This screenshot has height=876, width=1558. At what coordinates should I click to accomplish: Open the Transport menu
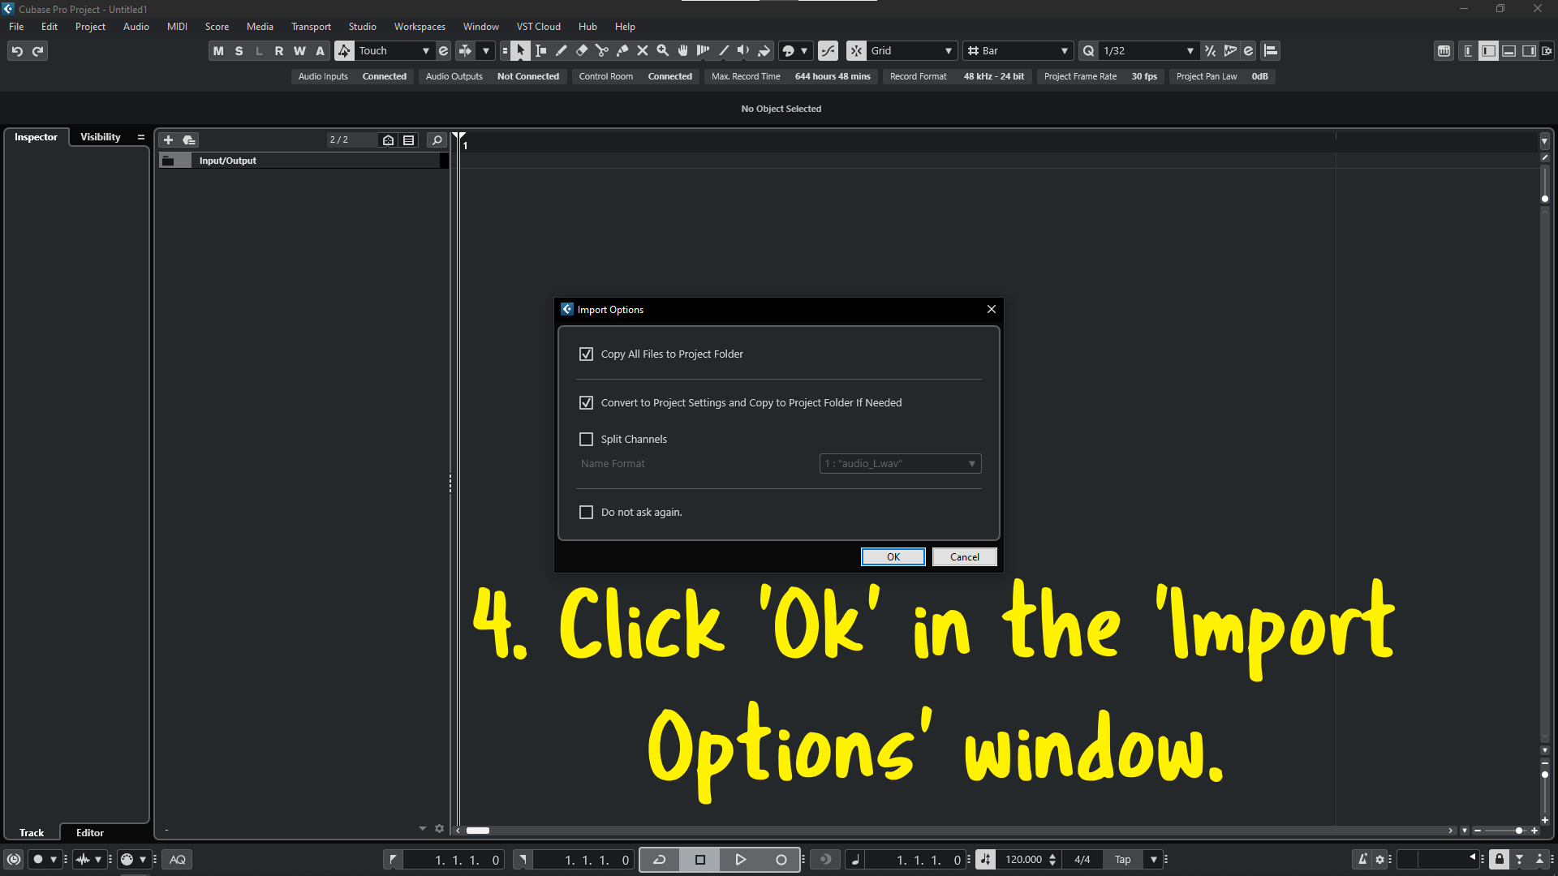[311, 27]
